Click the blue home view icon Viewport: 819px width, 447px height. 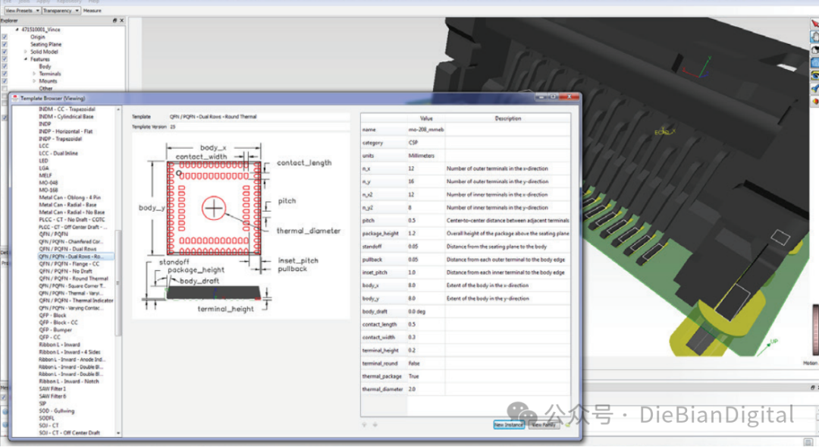(x=814, y=63)
